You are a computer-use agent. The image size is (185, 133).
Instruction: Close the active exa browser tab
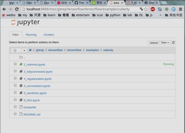[122, 3]
